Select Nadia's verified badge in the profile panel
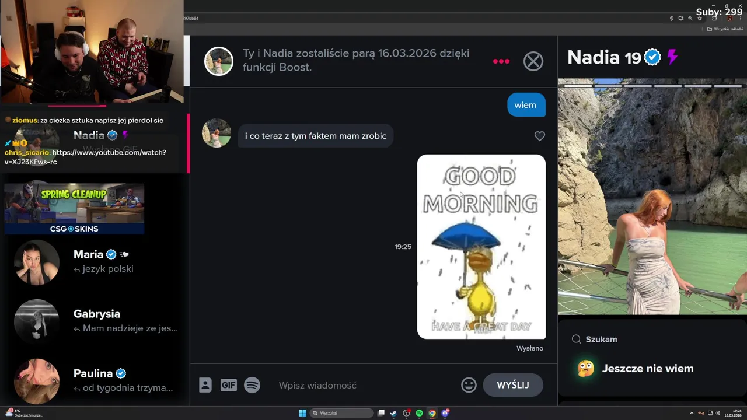The width and height of the screenshot is (747, 420). click(652, 57)
